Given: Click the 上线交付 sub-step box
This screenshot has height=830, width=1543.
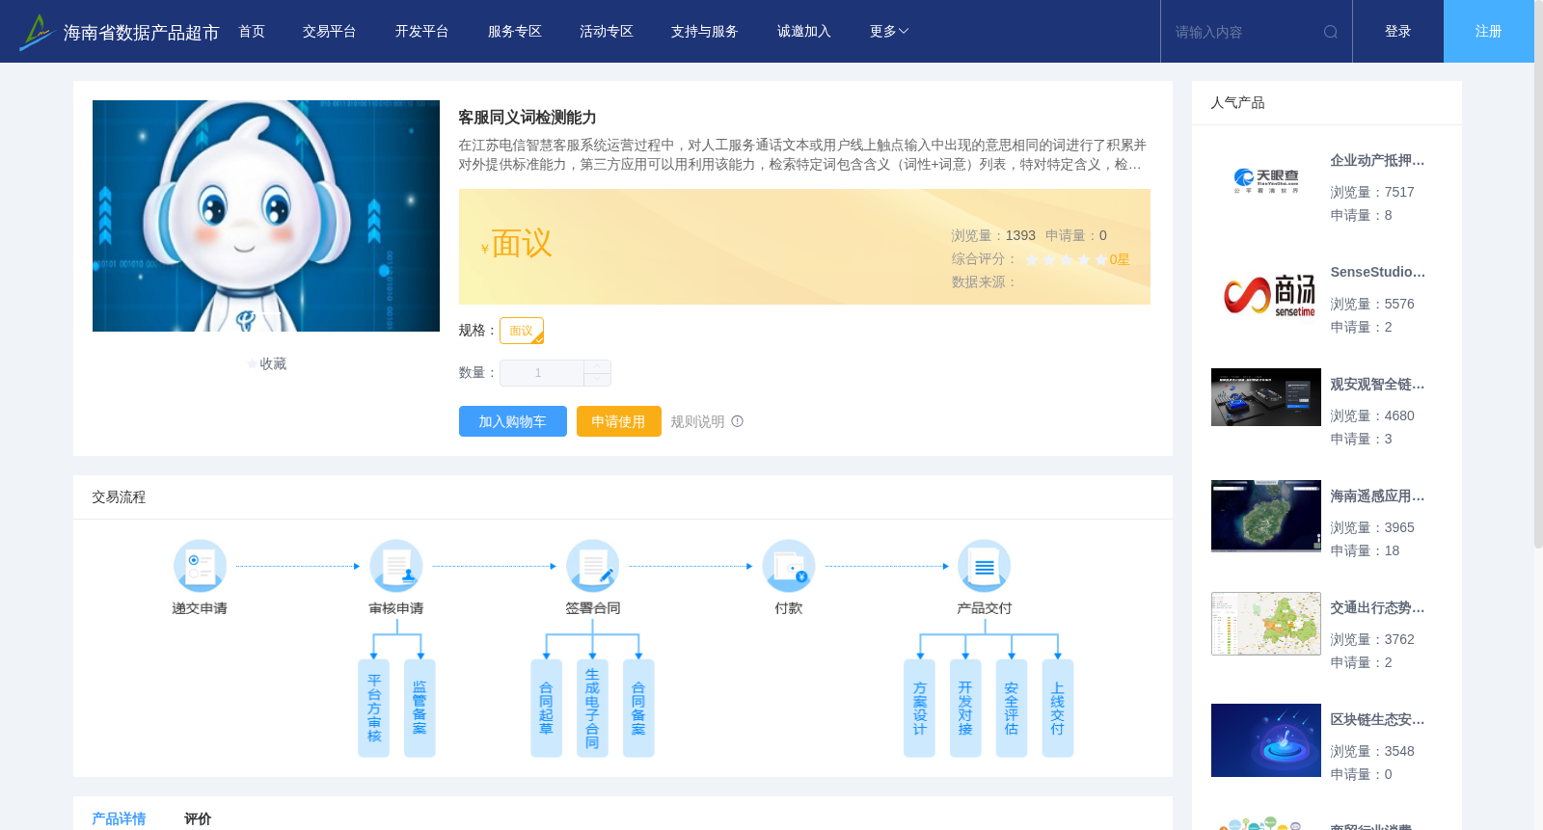Looking at the screenshot, I should pyautogui.click(x=1058, y=709).
